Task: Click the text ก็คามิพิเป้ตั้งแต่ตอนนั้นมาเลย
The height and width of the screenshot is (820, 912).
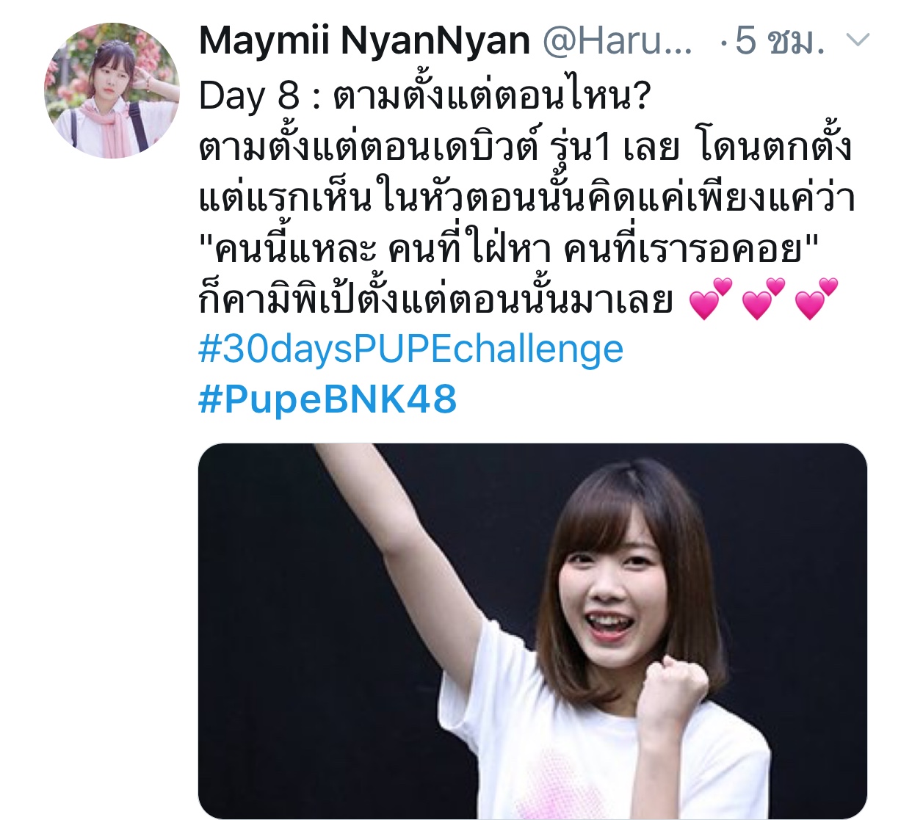Action: (436, 300)
